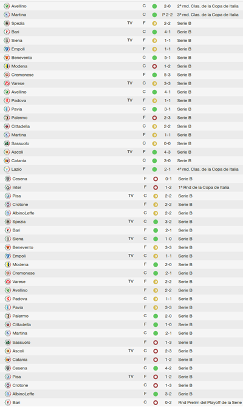Click the Lazio club badge icon
The height and width of the screenshot is (407, 243).
[7, 169]
